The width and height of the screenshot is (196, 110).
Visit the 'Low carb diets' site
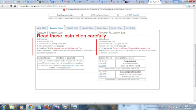tap(130, 61)
